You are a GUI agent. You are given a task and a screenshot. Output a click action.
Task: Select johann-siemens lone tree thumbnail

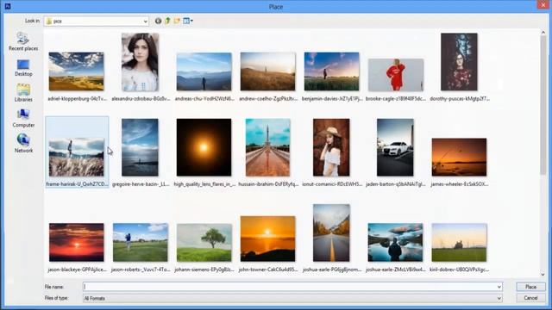click(x=204, y=243)
